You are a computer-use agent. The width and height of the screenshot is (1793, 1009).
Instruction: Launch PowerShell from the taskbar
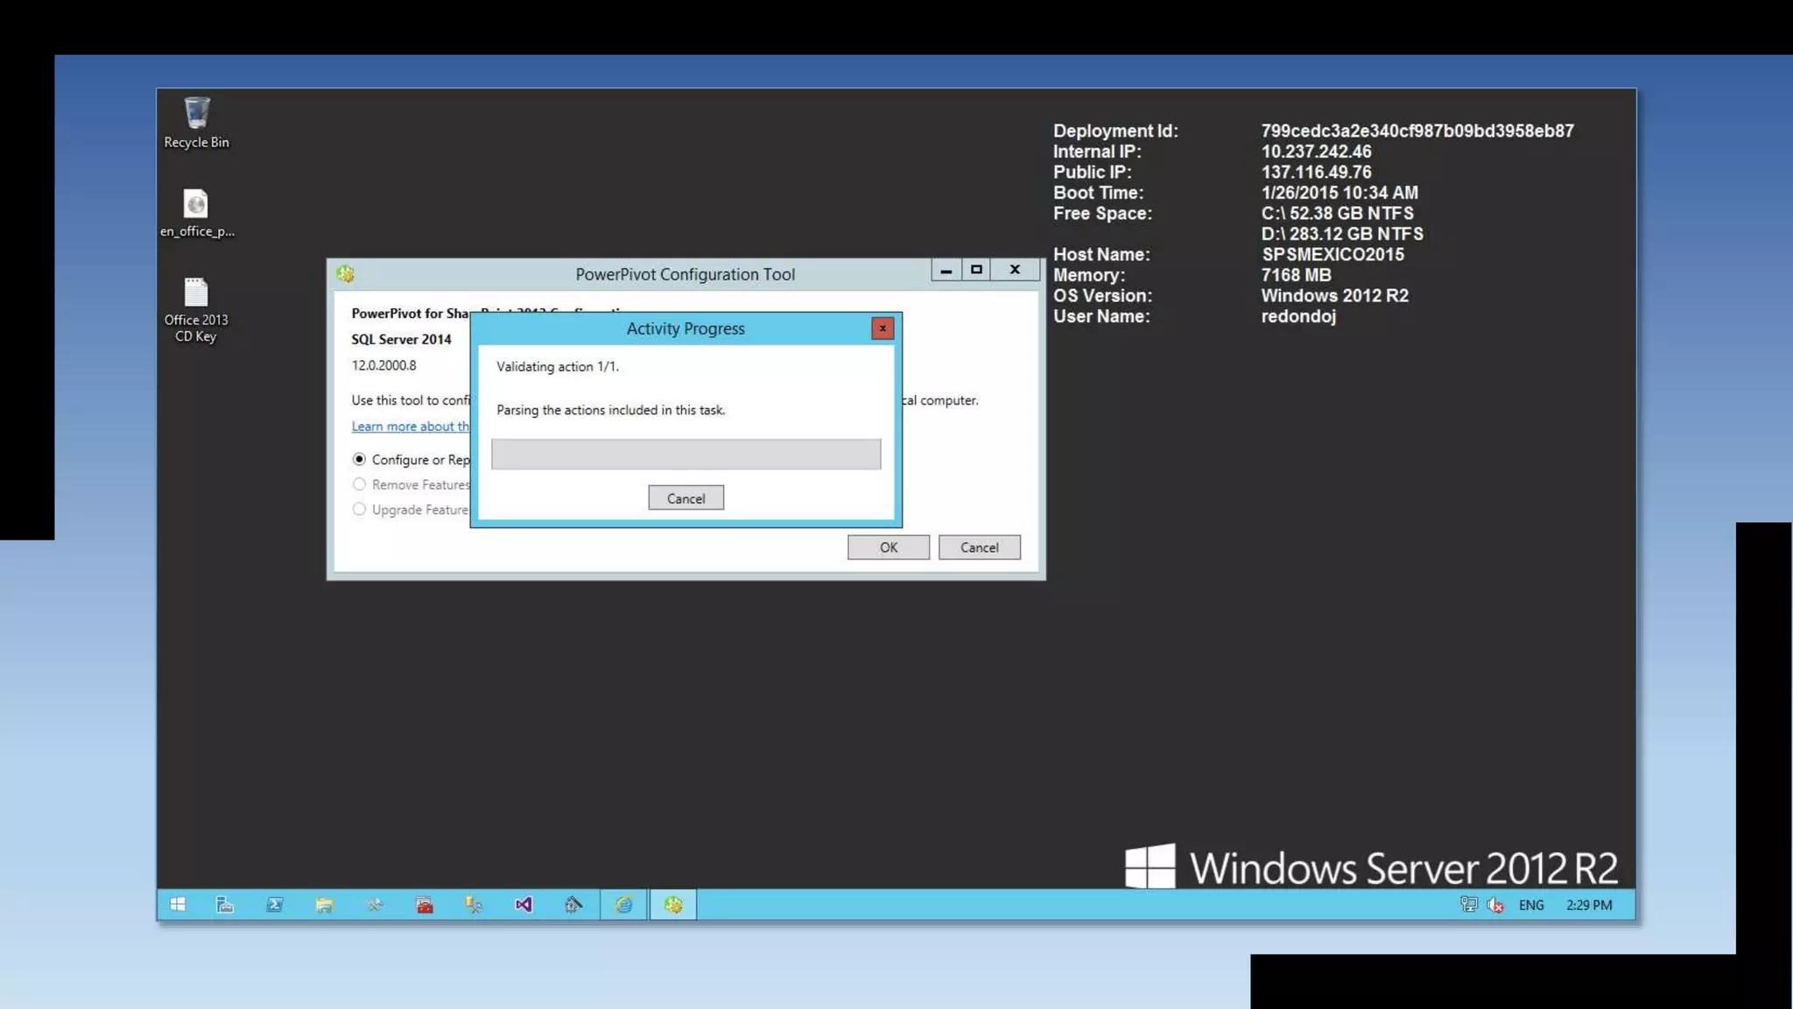[x=275, y=905]
